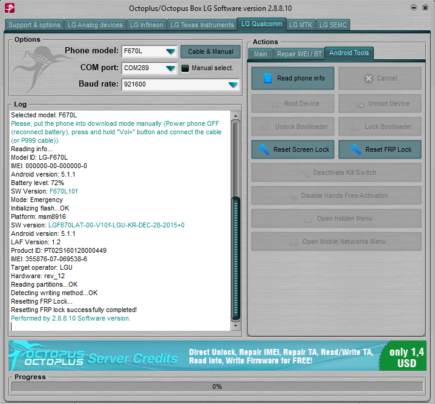
Task: Click the wrench icon on Reset Screen Lock
Action: [x=263, y=149]
